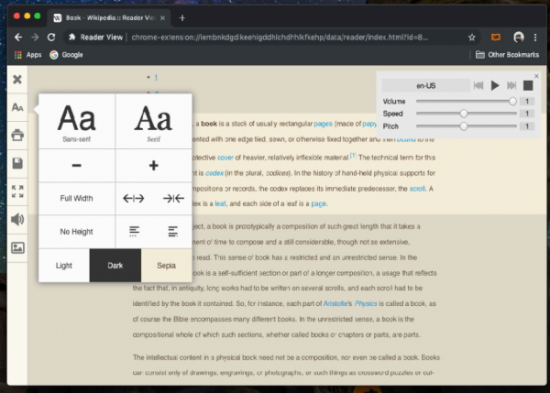Select the Sepia color theme

click(x=166, y=265)
